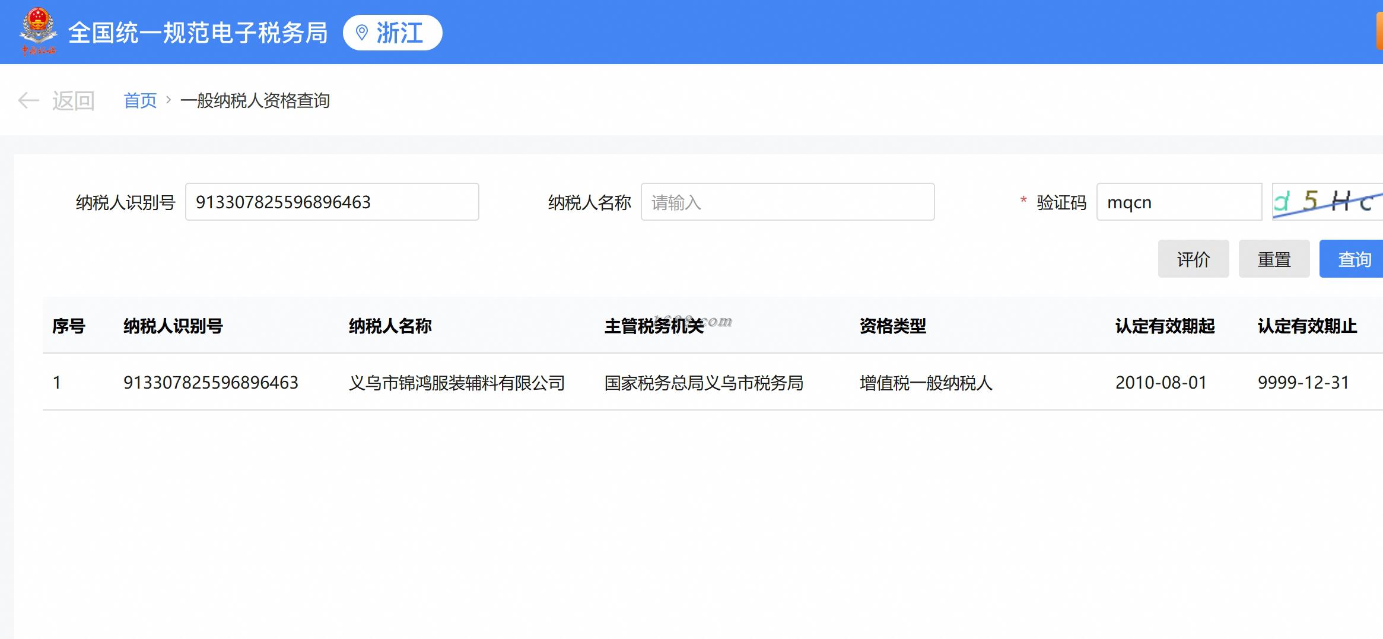Refresh the captcha image
This screenshot has height=639, width=1383.
click(1328, 202)
